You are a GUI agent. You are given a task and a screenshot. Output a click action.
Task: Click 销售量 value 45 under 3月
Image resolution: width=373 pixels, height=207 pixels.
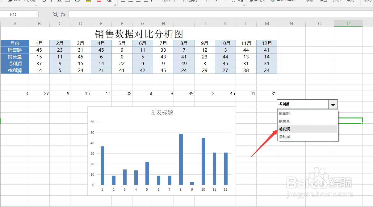[81, 57]
